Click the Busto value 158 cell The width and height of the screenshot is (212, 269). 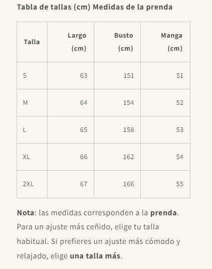(x=117, y=129)
